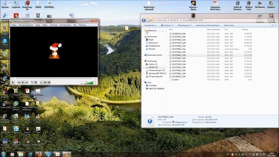The image size is (279, 157).
Task: Click the VLC volume slider
Action: pos(89,82)
